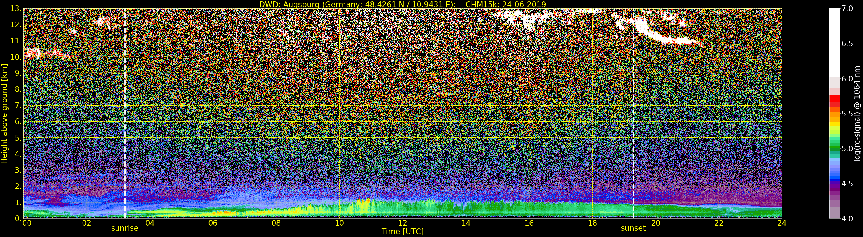
Task: Select height axis tick '11.'
Action: click(16, 41)
